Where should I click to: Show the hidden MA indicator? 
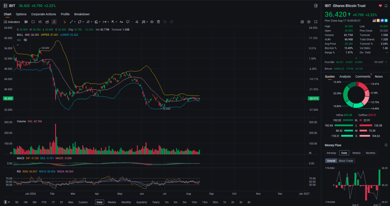pyautogui.click(x=25, y=40)
